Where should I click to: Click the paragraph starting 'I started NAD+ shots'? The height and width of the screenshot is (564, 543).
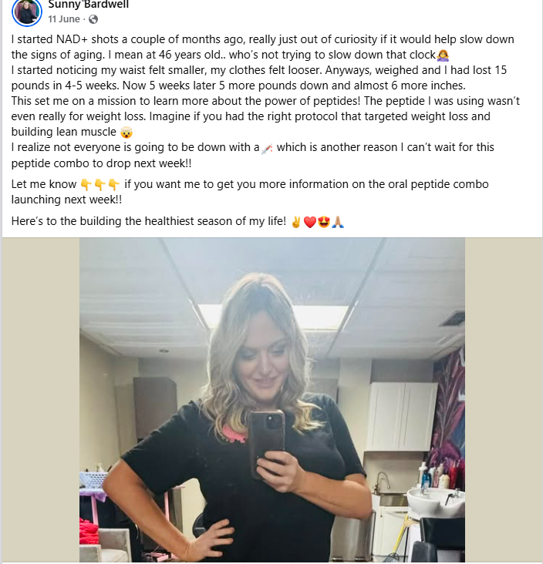tap(265, 101)
